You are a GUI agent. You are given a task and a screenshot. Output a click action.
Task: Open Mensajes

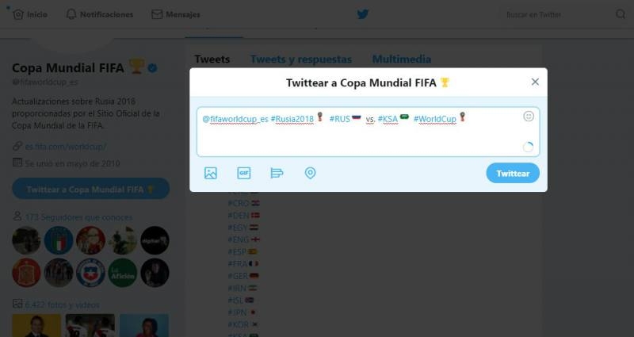(x=175, y=14)
